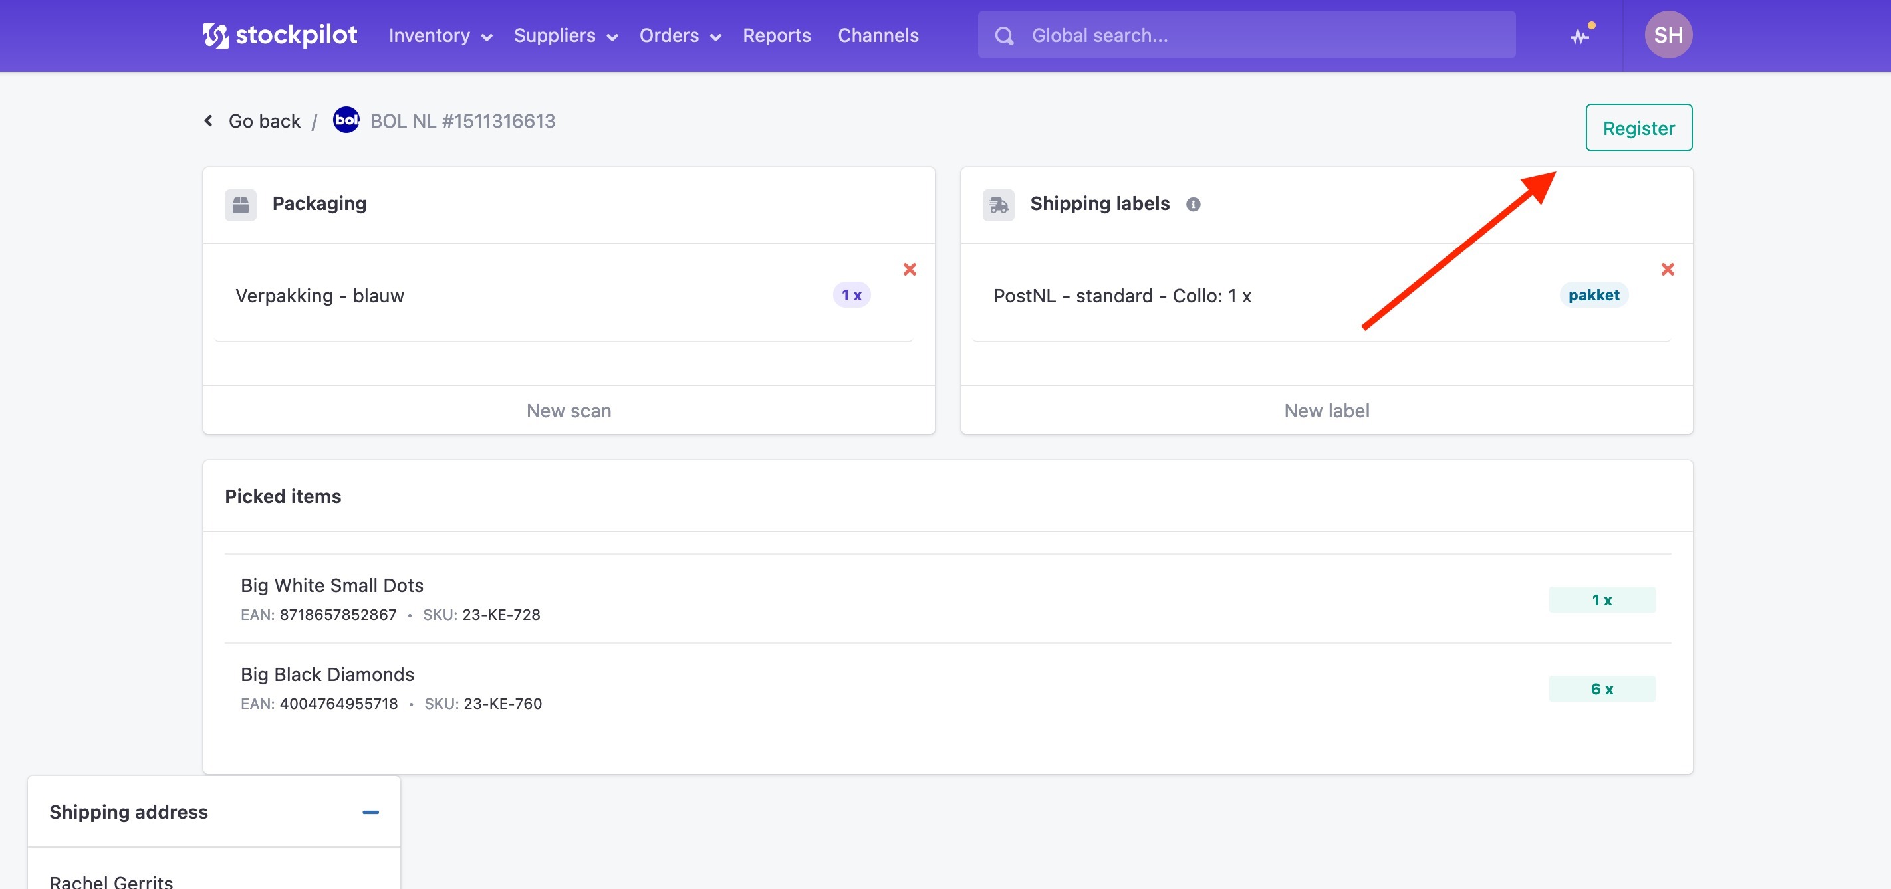Click Go back link
The image size is (1891, 889).
[264, 120]
